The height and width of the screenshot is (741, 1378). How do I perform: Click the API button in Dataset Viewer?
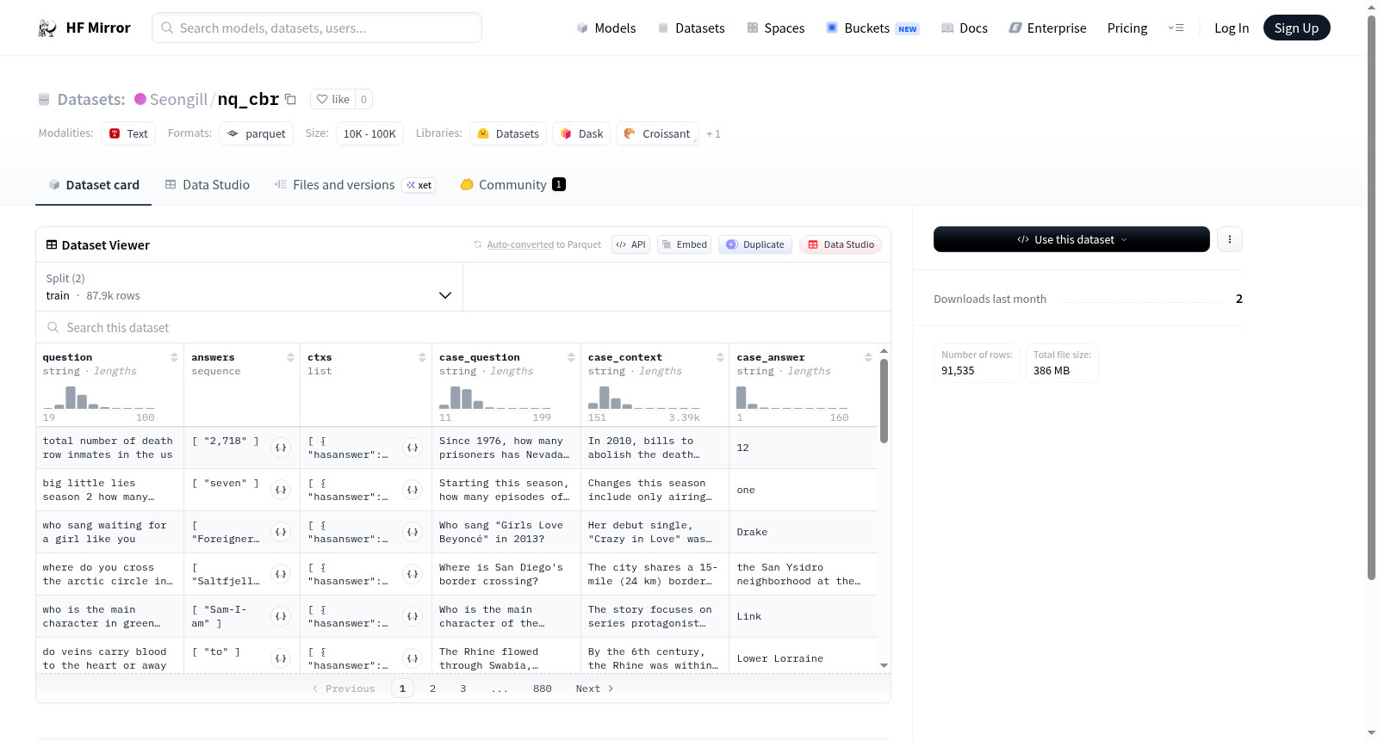(x=630, y=244)
